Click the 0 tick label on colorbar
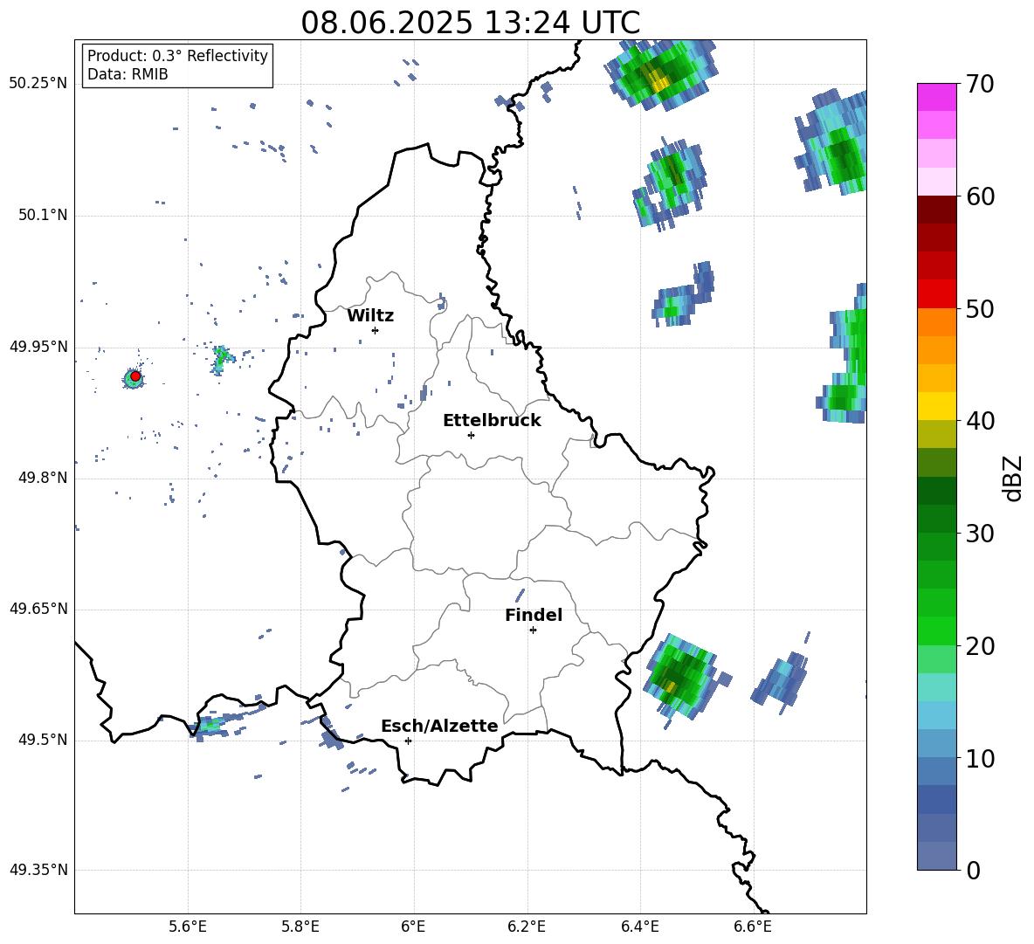The width and height of the screenshot is (1034, 944). (x=973, y=870)
